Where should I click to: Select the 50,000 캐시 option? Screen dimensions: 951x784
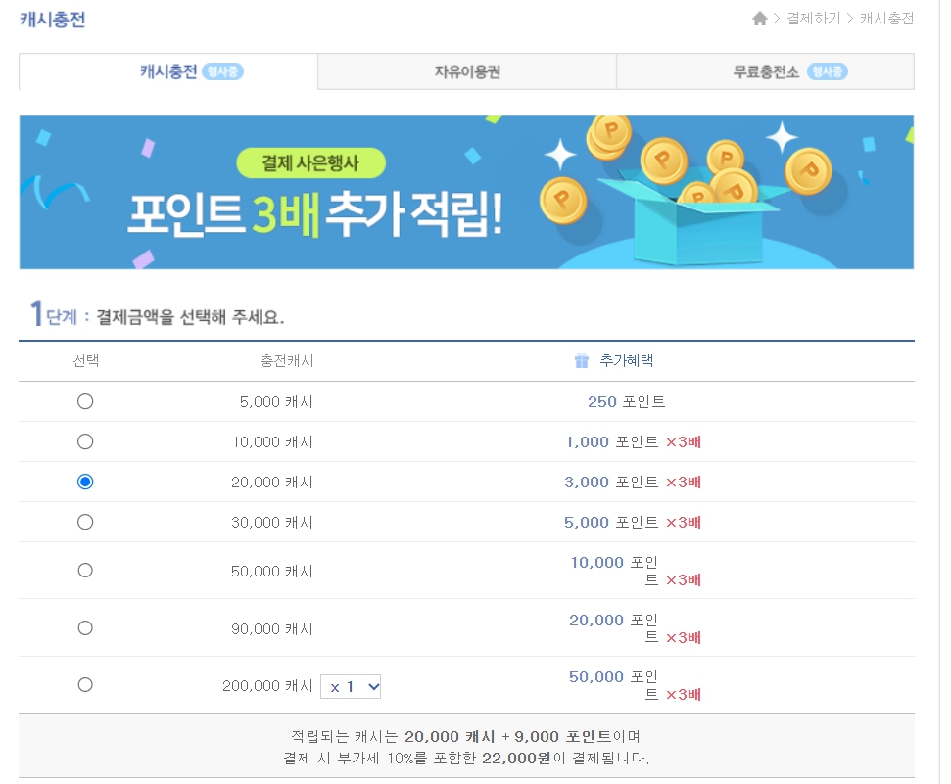85,570
